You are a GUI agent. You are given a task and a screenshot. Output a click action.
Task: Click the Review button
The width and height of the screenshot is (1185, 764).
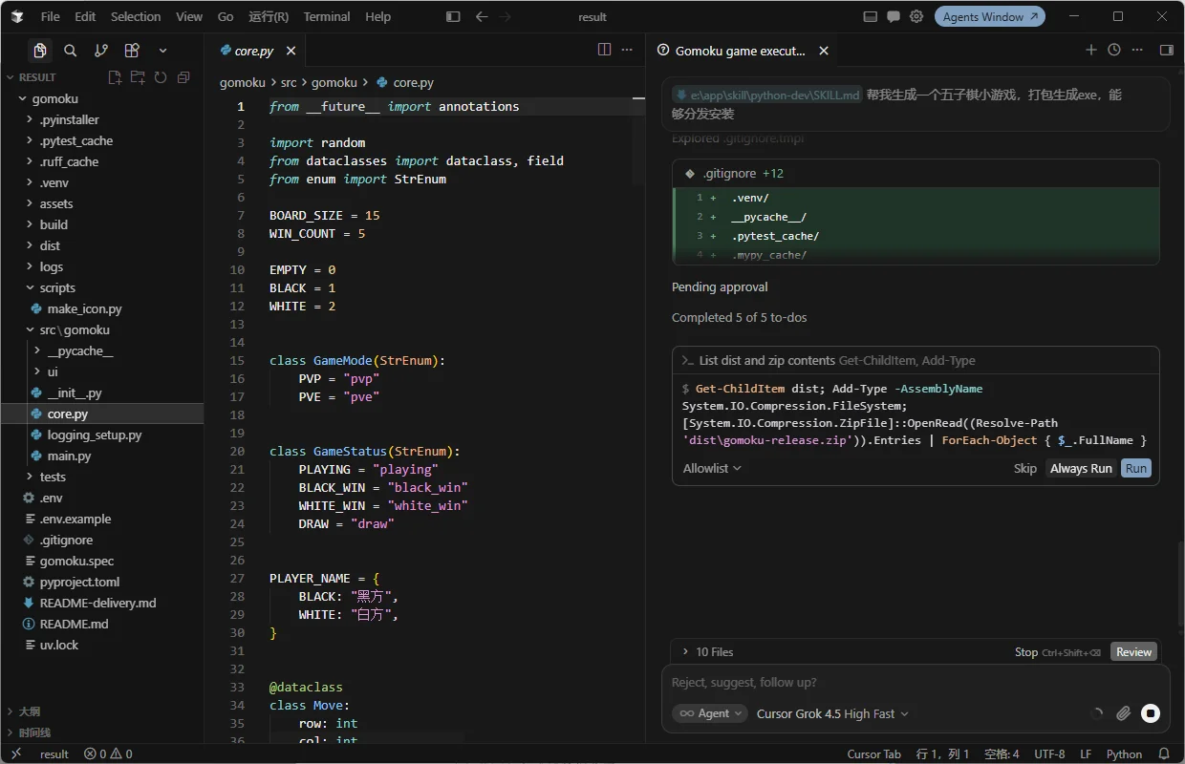[1134, 651]
